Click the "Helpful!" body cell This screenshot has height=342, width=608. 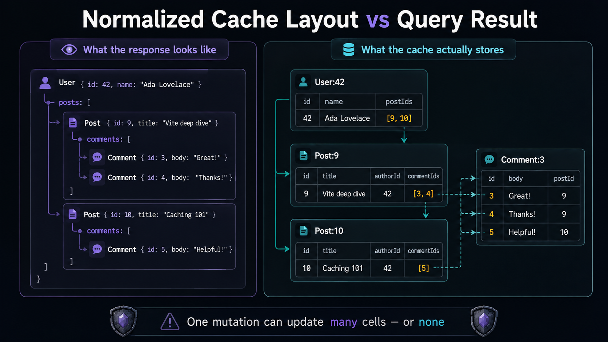(x=525, y=232)
